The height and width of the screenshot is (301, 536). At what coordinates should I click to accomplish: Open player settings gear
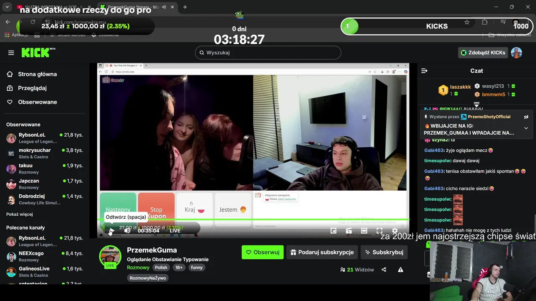[x=394, y=230]
